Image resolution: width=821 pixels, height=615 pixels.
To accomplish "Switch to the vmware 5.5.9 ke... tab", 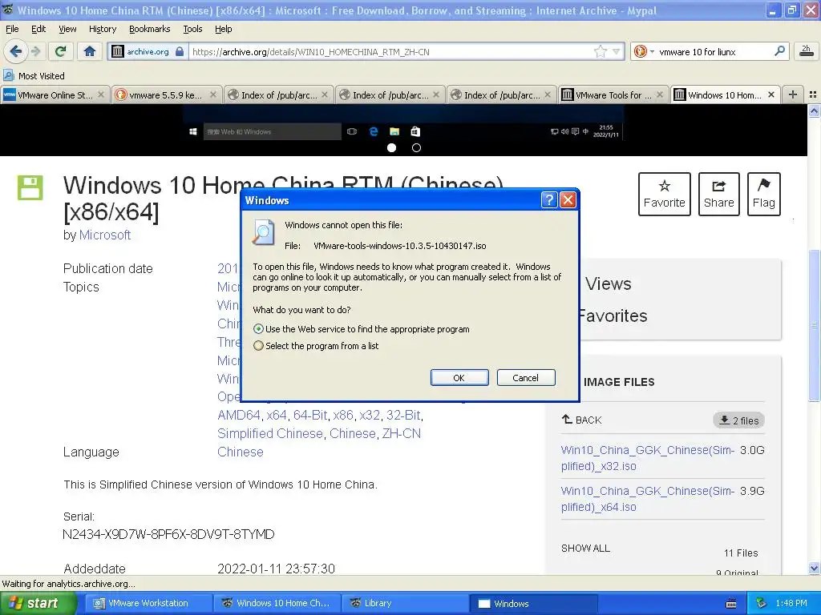I will pyautogui.click(x=166, y=94).
